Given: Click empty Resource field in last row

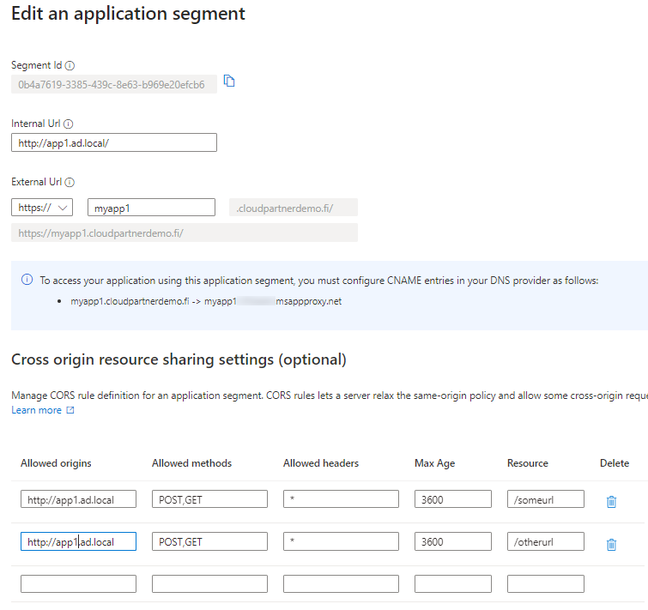Looking at the screenshot, I should (545, 584).
